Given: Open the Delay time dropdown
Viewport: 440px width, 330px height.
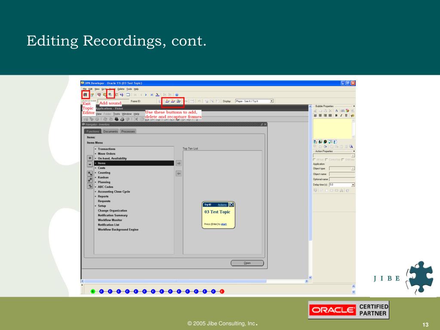Looking at the screenshot, I should click(353, 185).
